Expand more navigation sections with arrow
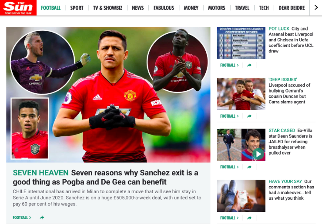Screen dimensions: 322x224 [316, 7]
